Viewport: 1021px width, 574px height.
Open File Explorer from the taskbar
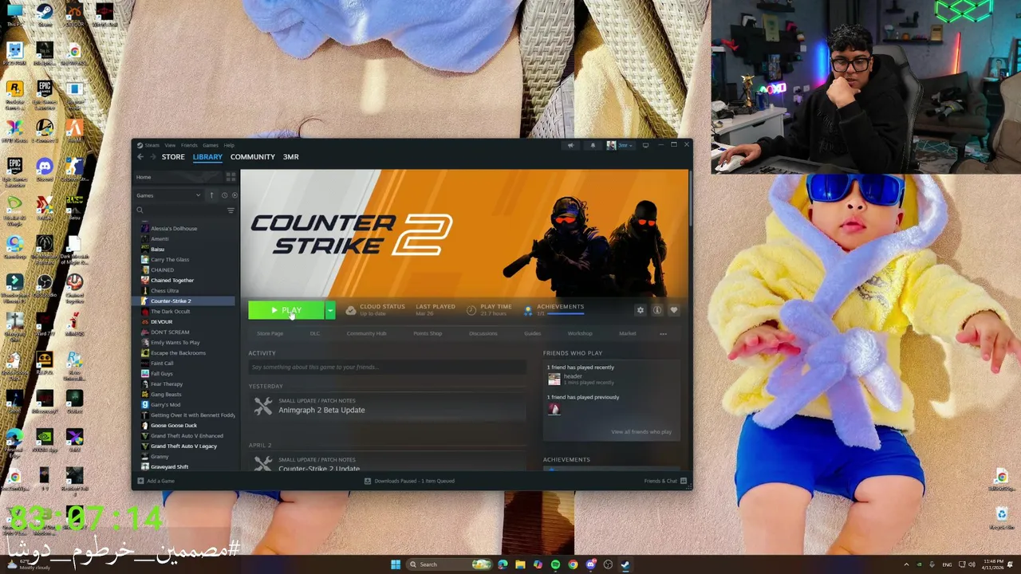click(520, 564)
